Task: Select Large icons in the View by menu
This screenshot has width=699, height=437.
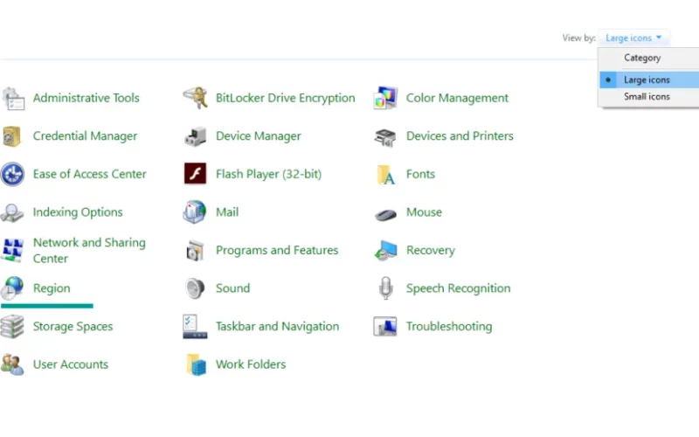Action: click(x=649, y=80)
